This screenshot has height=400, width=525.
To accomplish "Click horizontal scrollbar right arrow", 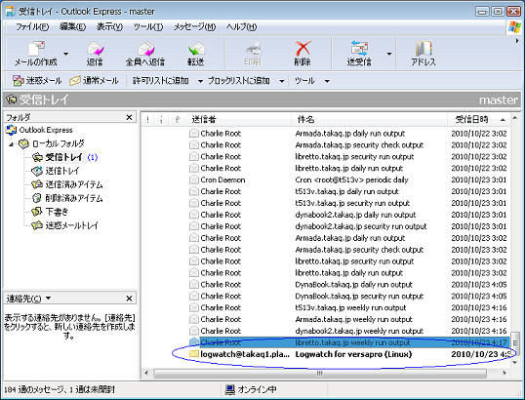I will 504,373.
